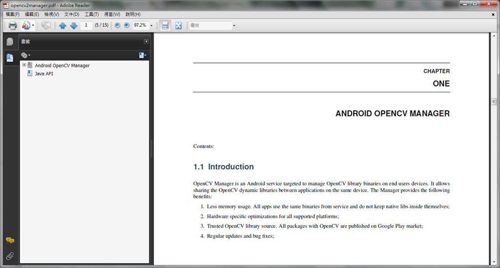Open the 文件(D) Document menu

[71, 14]
